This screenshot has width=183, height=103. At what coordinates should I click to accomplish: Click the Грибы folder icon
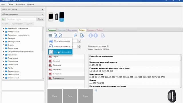(x=6, y=68)
